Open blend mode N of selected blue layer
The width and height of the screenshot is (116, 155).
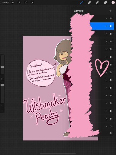pyautogui.click(x=106, y=26)
